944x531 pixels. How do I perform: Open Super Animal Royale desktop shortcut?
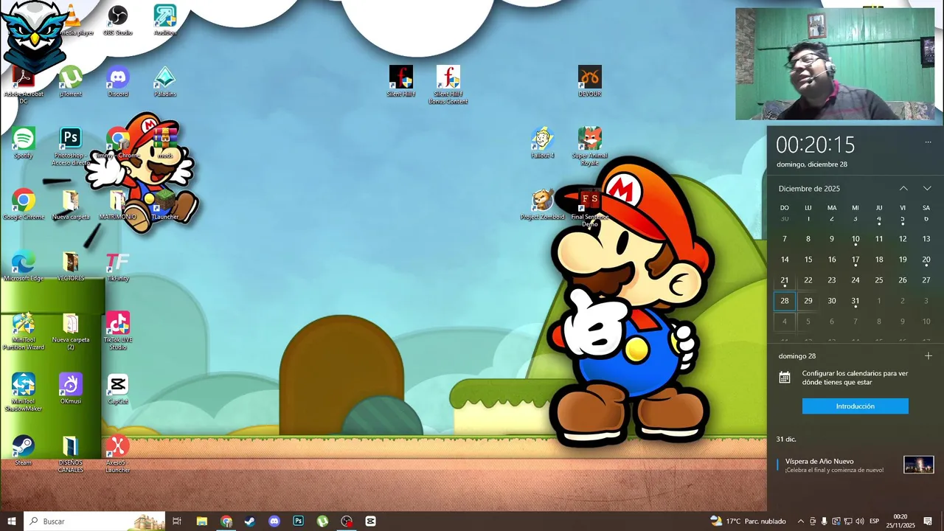[590, 146]
